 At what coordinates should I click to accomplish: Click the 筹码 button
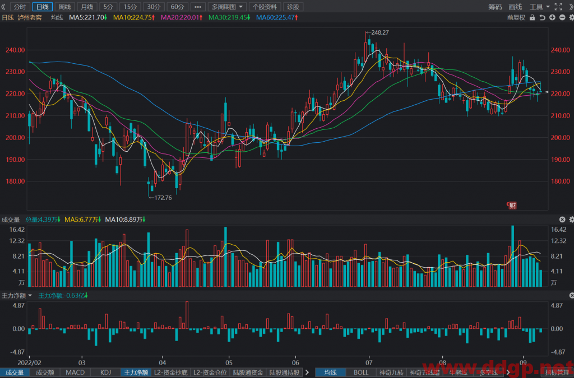(x=495, y=7)
